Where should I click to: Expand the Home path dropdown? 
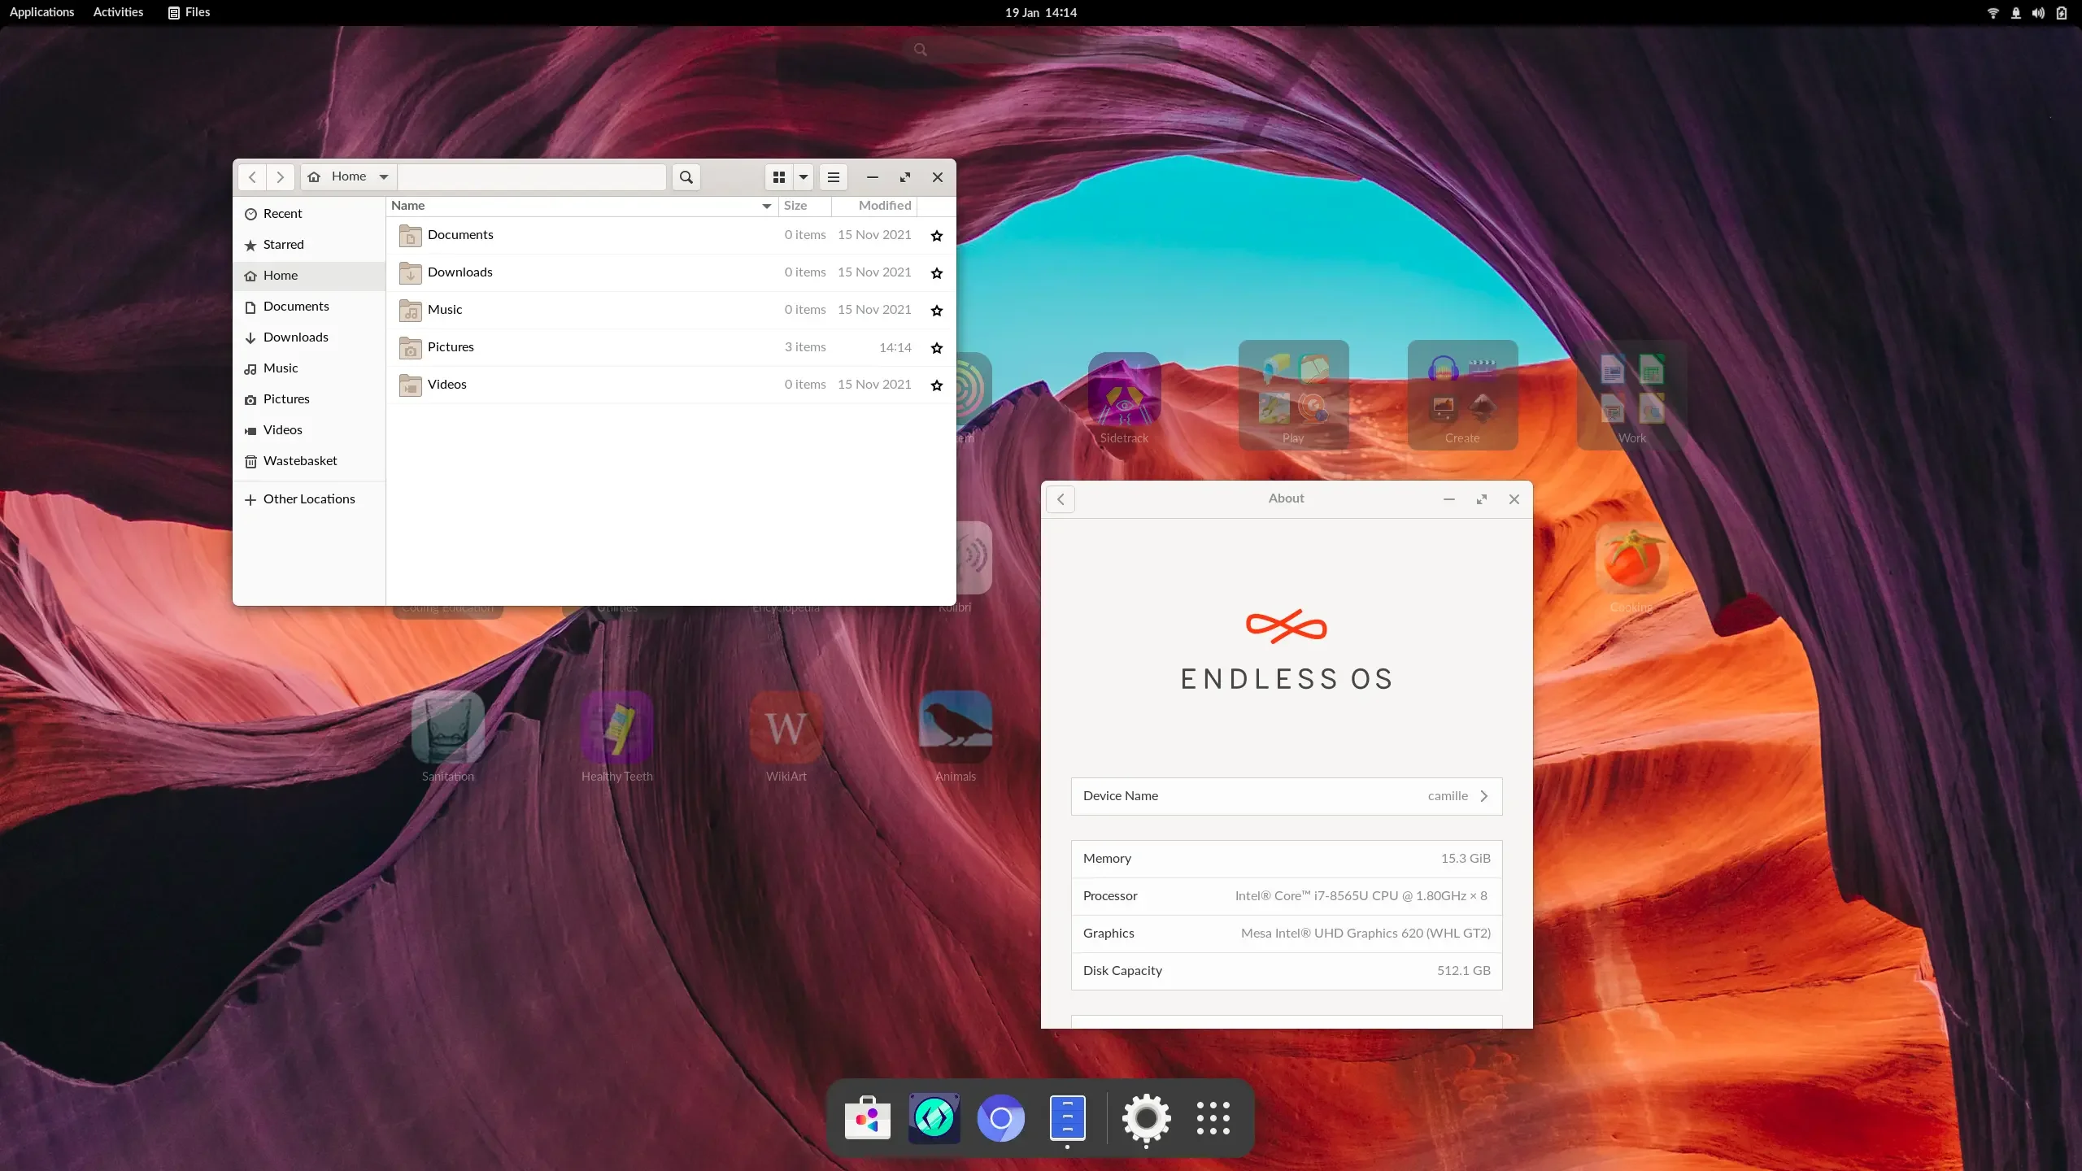pos(384,176)
